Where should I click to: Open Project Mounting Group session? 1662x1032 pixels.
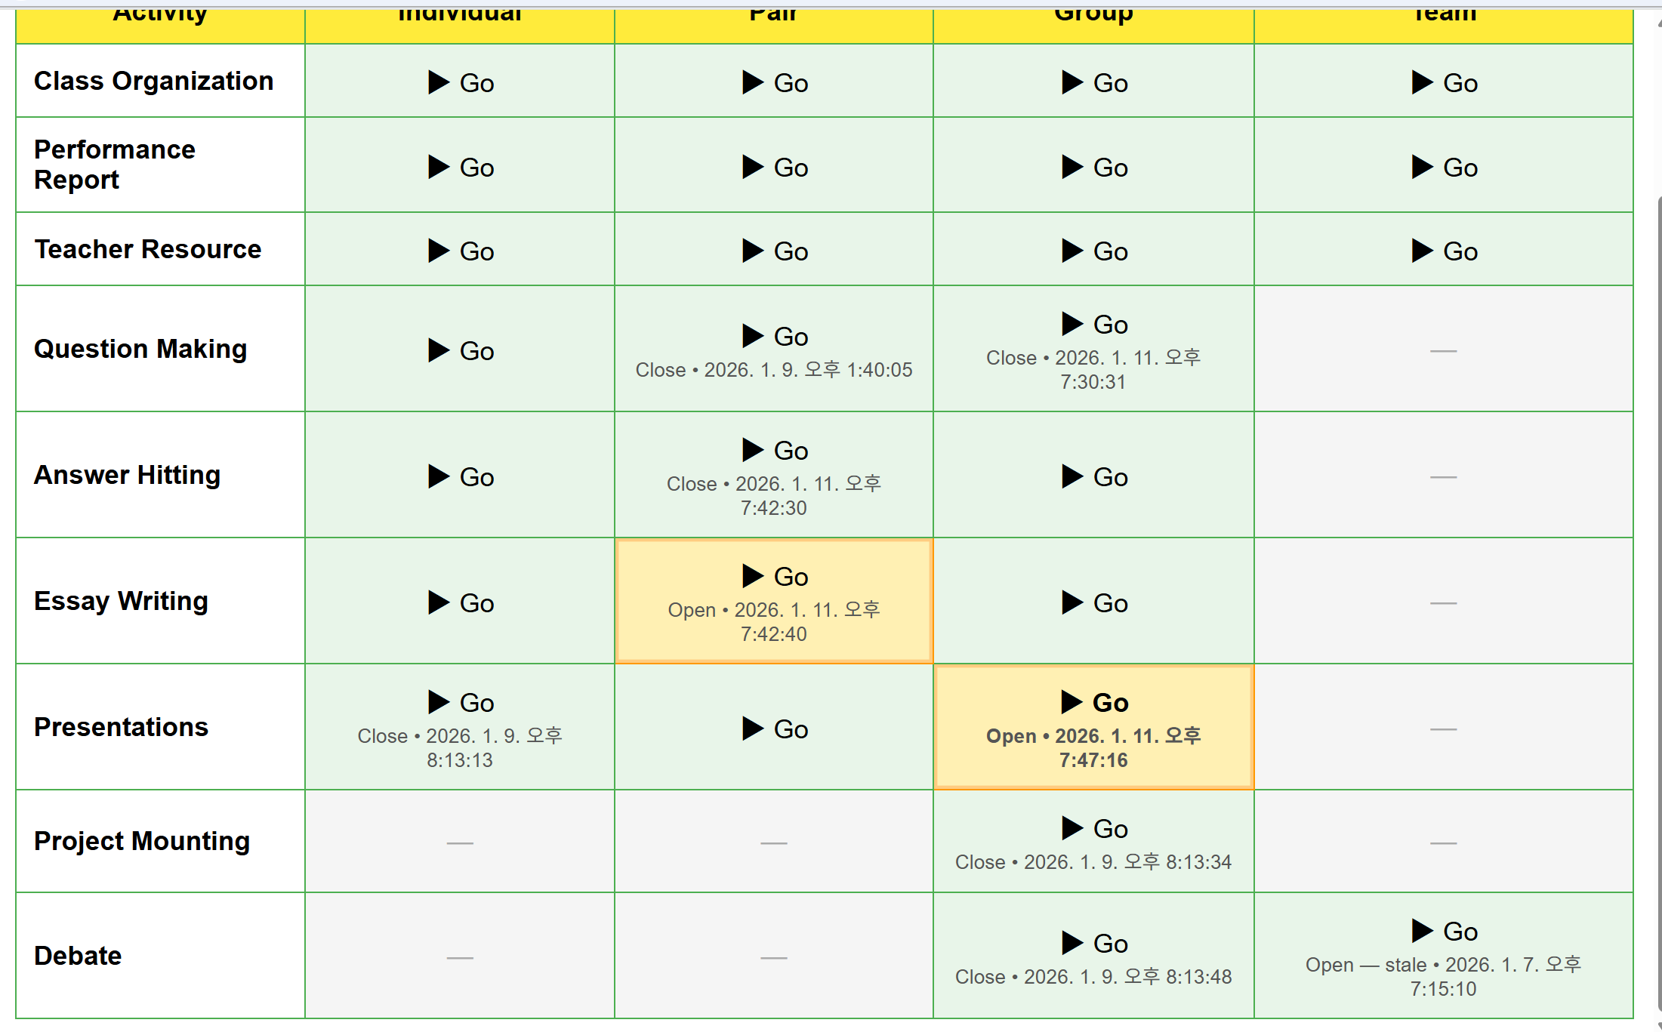click(1094, 828)
